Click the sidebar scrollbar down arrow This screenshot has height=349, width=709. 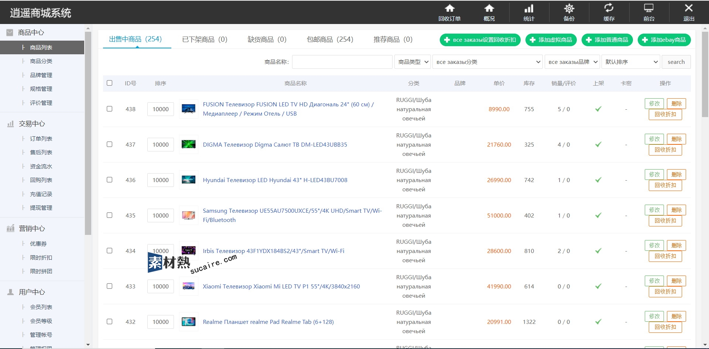tap(88, 345)
